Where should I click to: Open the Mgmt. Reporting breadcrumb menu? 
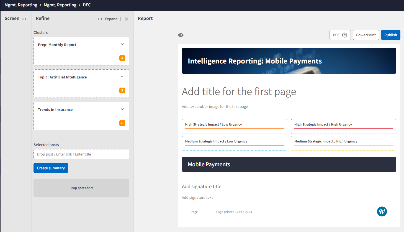point(21,5)
